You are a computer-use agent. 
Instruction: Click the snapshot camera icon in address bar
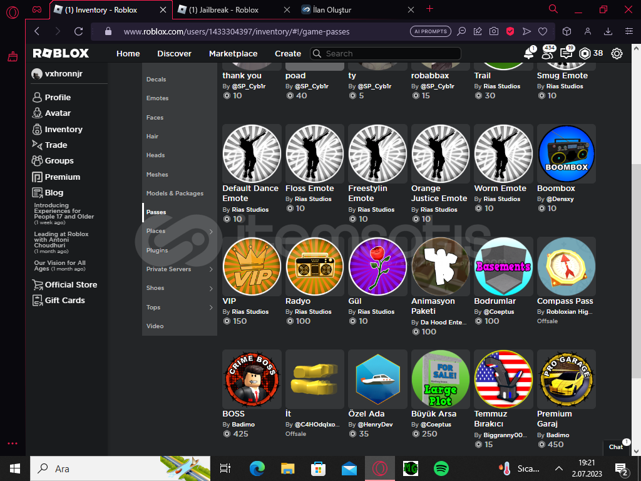click(494, 31)
